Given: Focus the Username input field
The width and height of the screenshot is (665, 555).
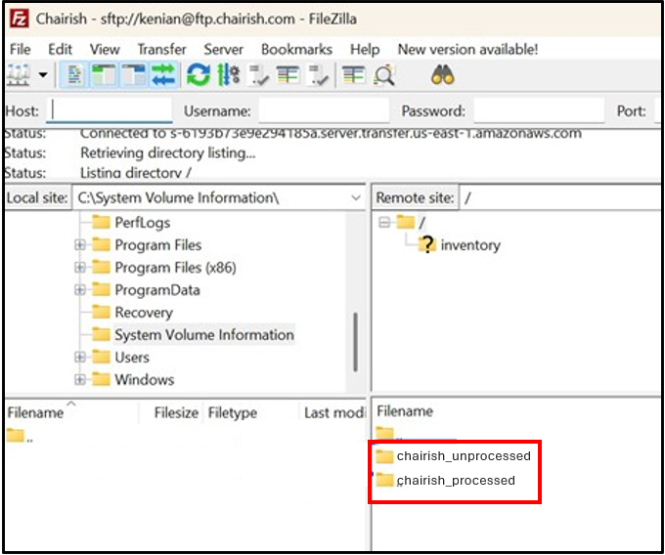Looking at the screenshot, I should pos(324,110).
